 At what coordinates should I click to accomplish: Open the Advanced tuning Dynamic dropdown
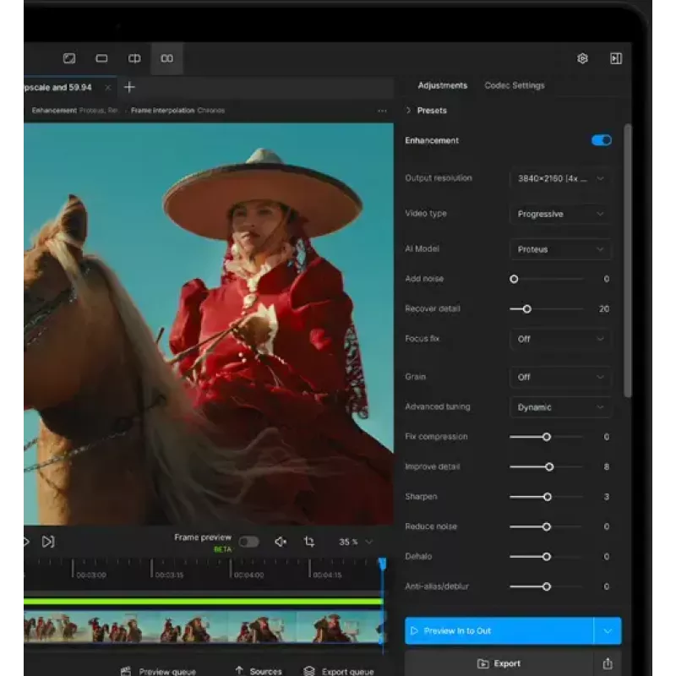[x=560, y=407]
